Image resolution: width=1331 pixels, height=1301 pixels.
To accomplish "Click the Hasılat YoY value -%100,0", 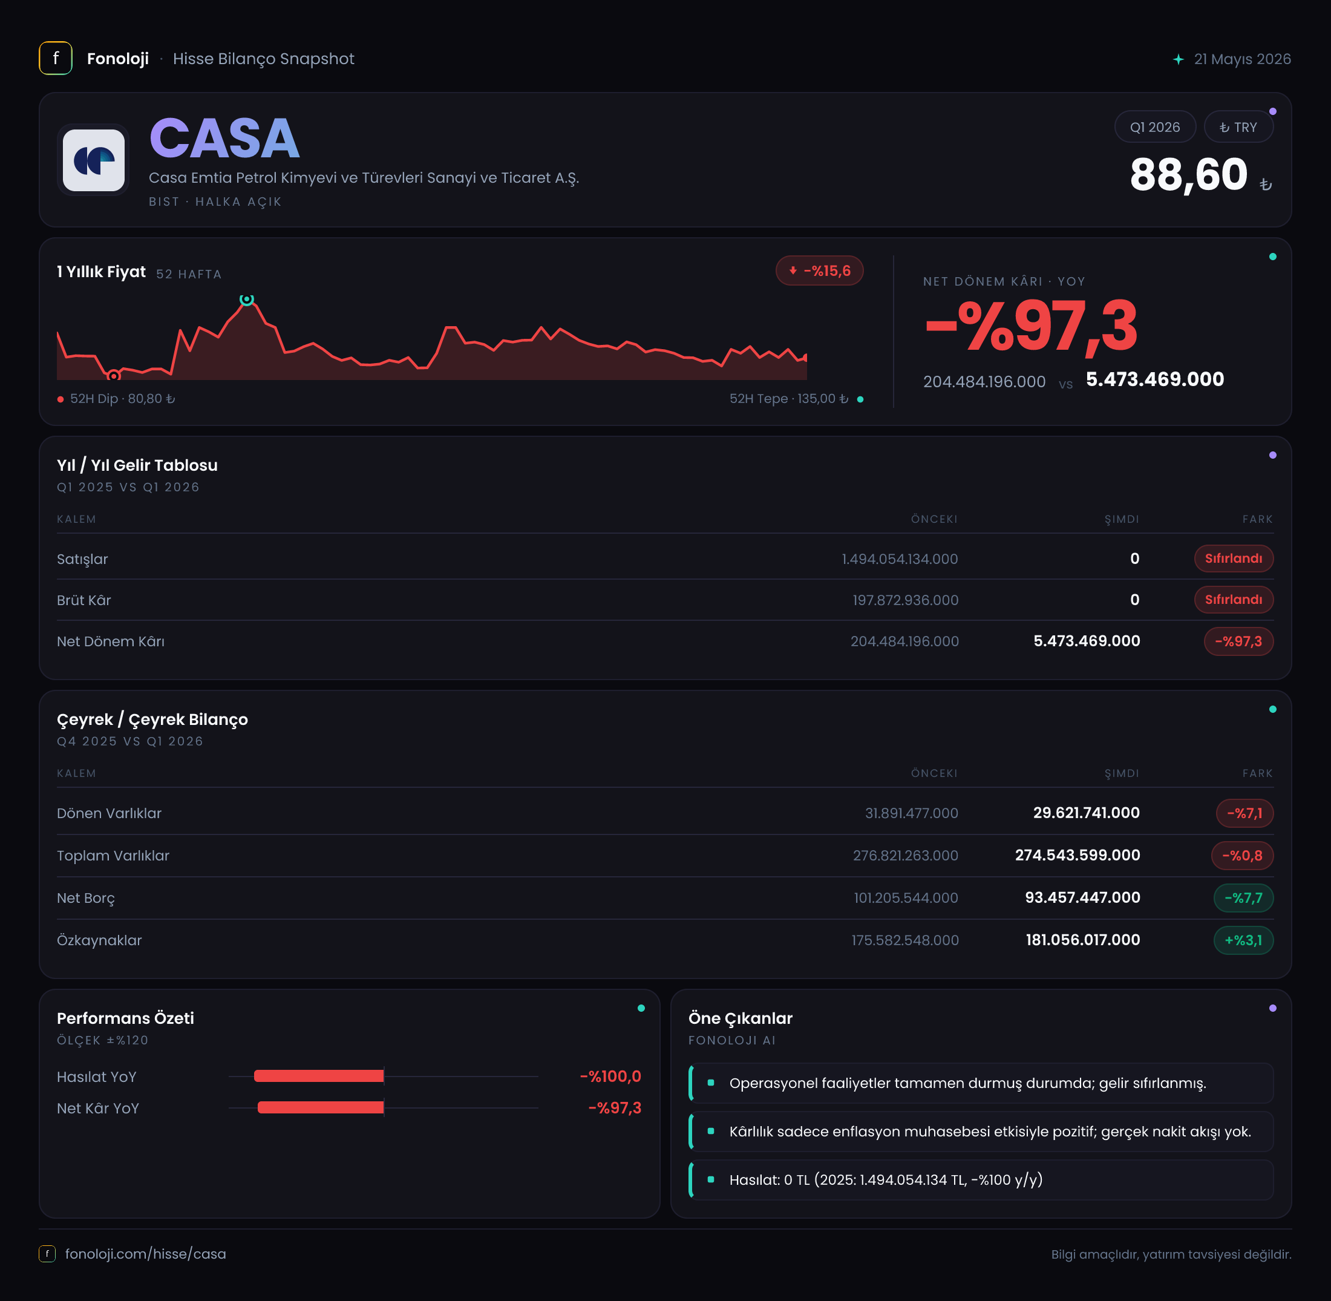I will tap(610, 1076).
